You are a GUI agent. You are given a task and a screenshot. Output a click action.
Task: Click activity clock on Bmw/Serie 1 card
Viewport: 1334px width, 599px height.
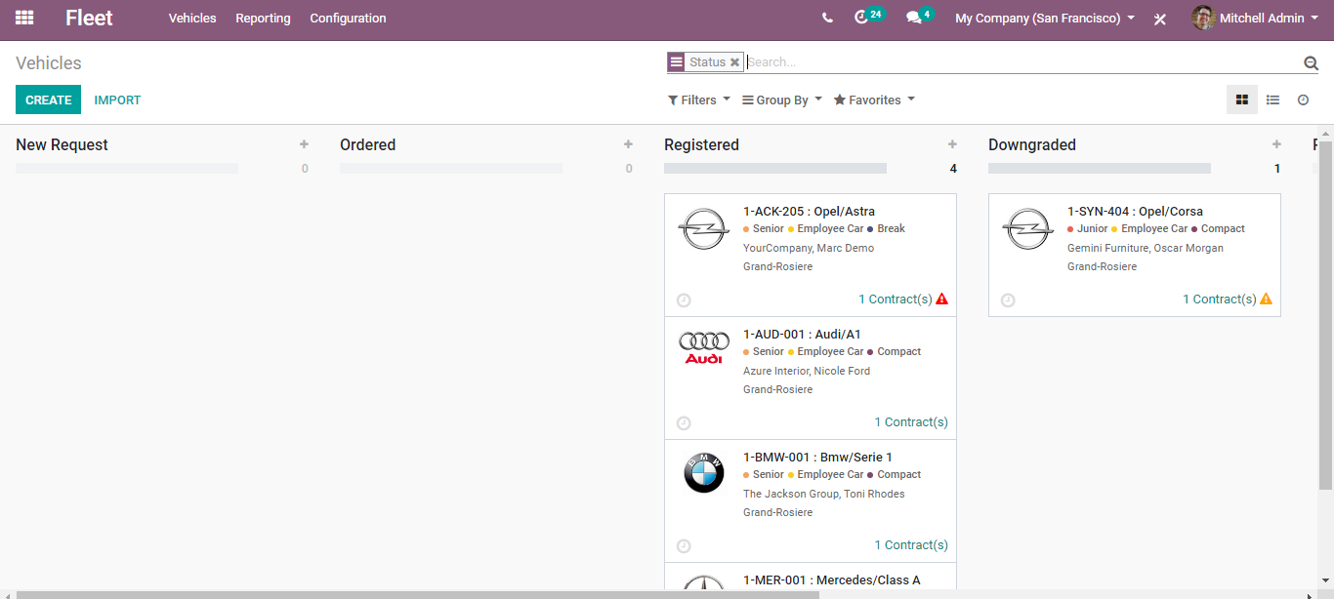point(684,546)
